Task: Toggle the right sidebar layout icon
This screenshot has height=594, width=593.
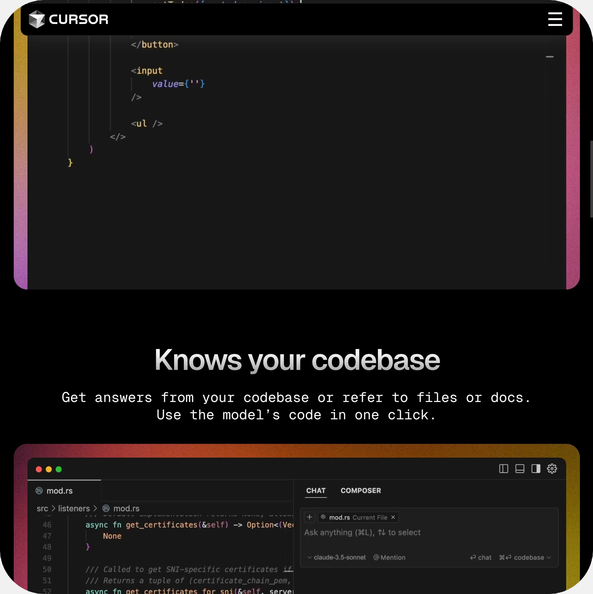Action: point(536,469)
